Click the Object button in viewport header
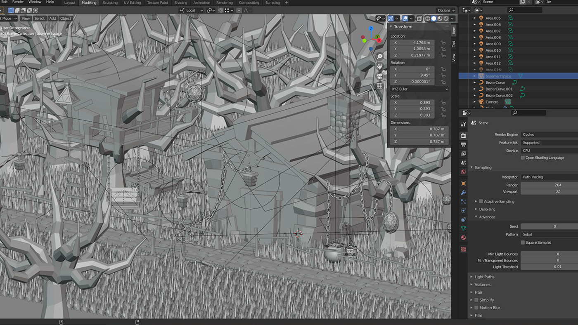This screenshot has width=578, height=325. click(x=66, y=18)
